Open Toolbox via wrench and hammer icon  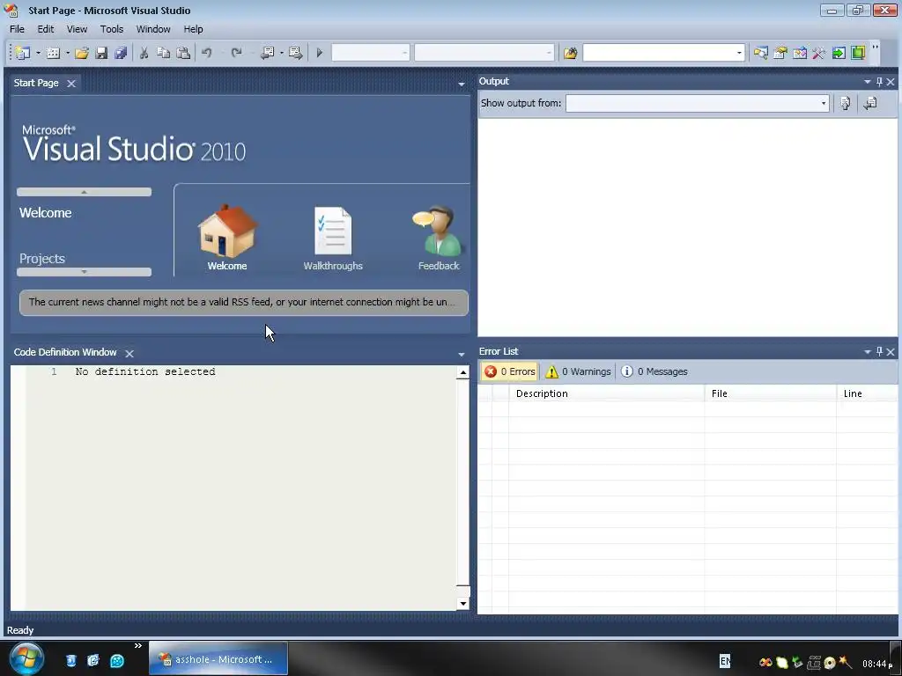pos(818,53)
